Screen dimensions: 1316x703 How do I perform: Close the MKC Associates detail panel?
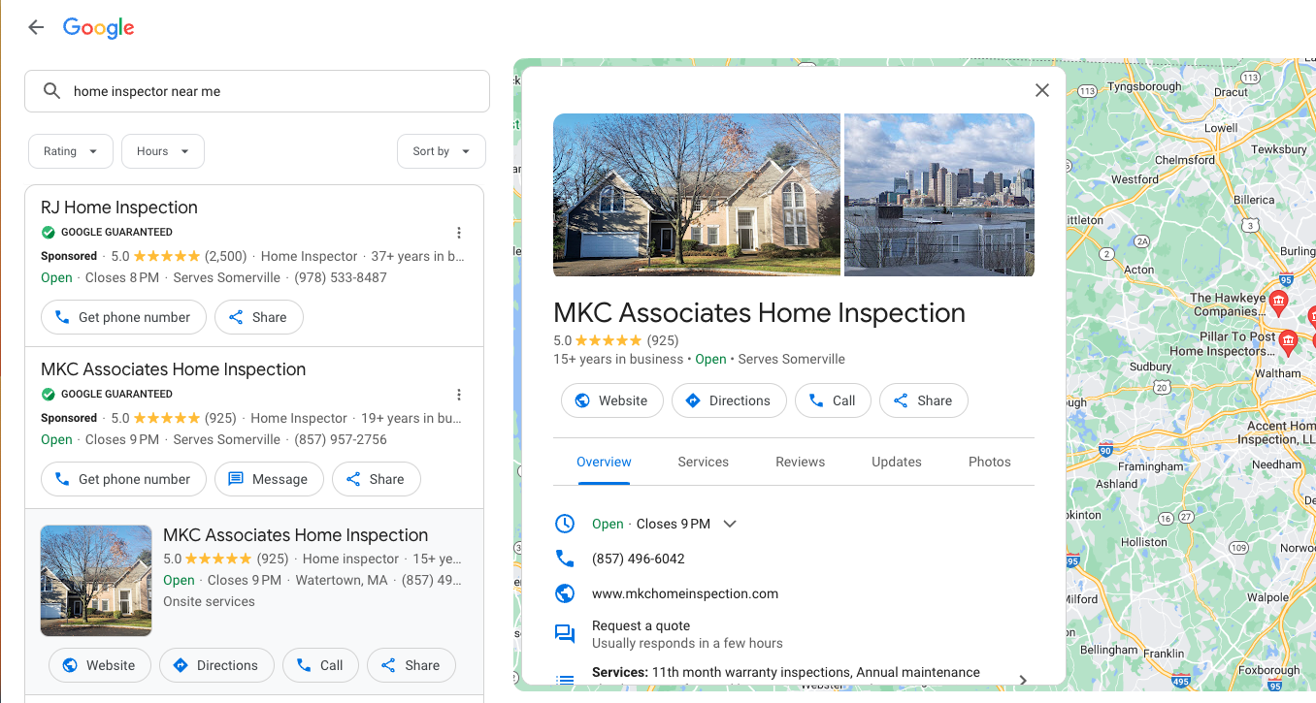(1042, 90)
